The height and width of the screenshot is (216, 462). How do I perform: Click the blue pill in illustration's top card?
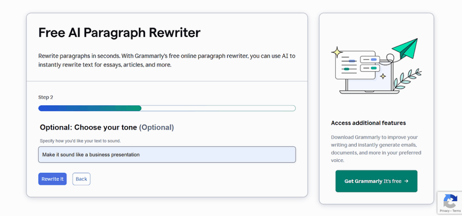pyautogui.click(x=374, y=60)
